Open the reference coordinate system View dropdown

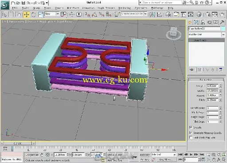pyautogui.click(x=58, y=14)
